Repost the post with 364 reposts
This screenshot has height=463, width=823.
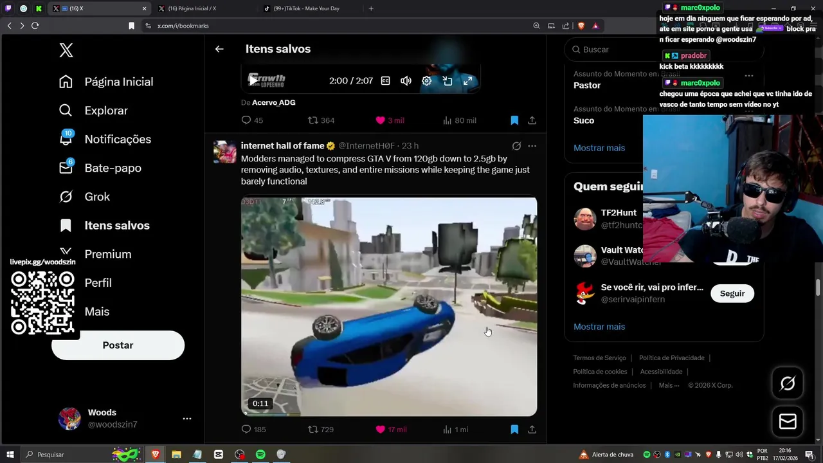click(x=321, y=120)
